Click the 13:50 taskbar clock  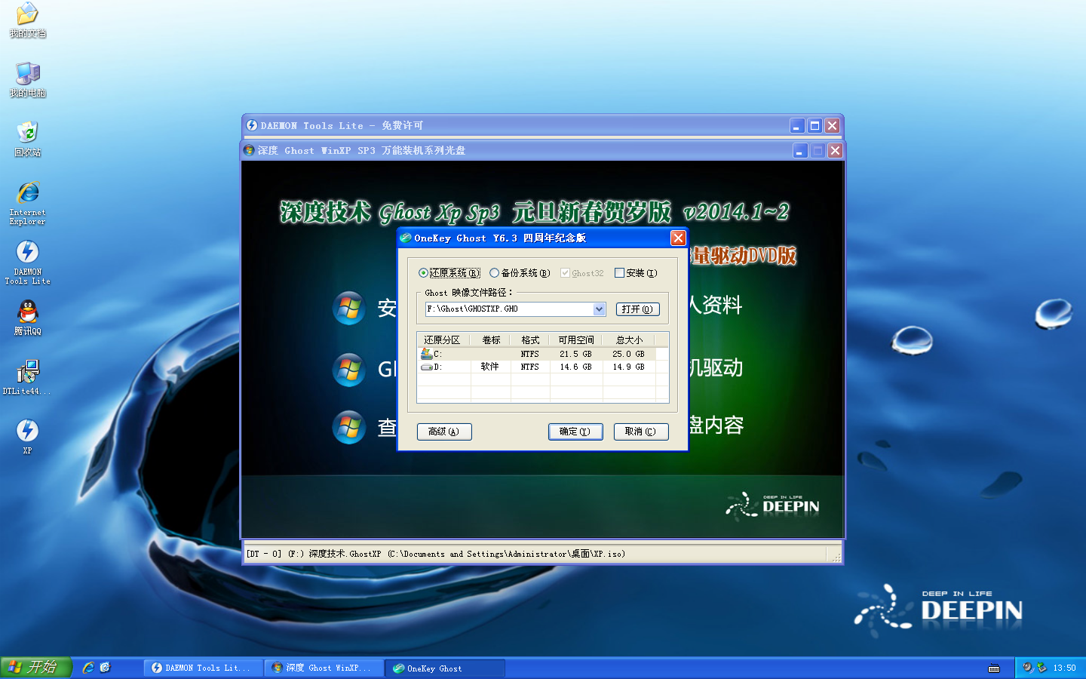coord(1064,668)
